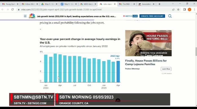Image resolution: width=197 pixels, height=109 pixels.
Task: Bookmark this page with star icon
Action: [178, 10]
